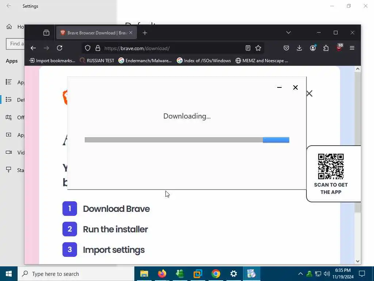Screen dimensions: 374x281
Task: Open the Pocket save icon
Action: tap(286, 48)
